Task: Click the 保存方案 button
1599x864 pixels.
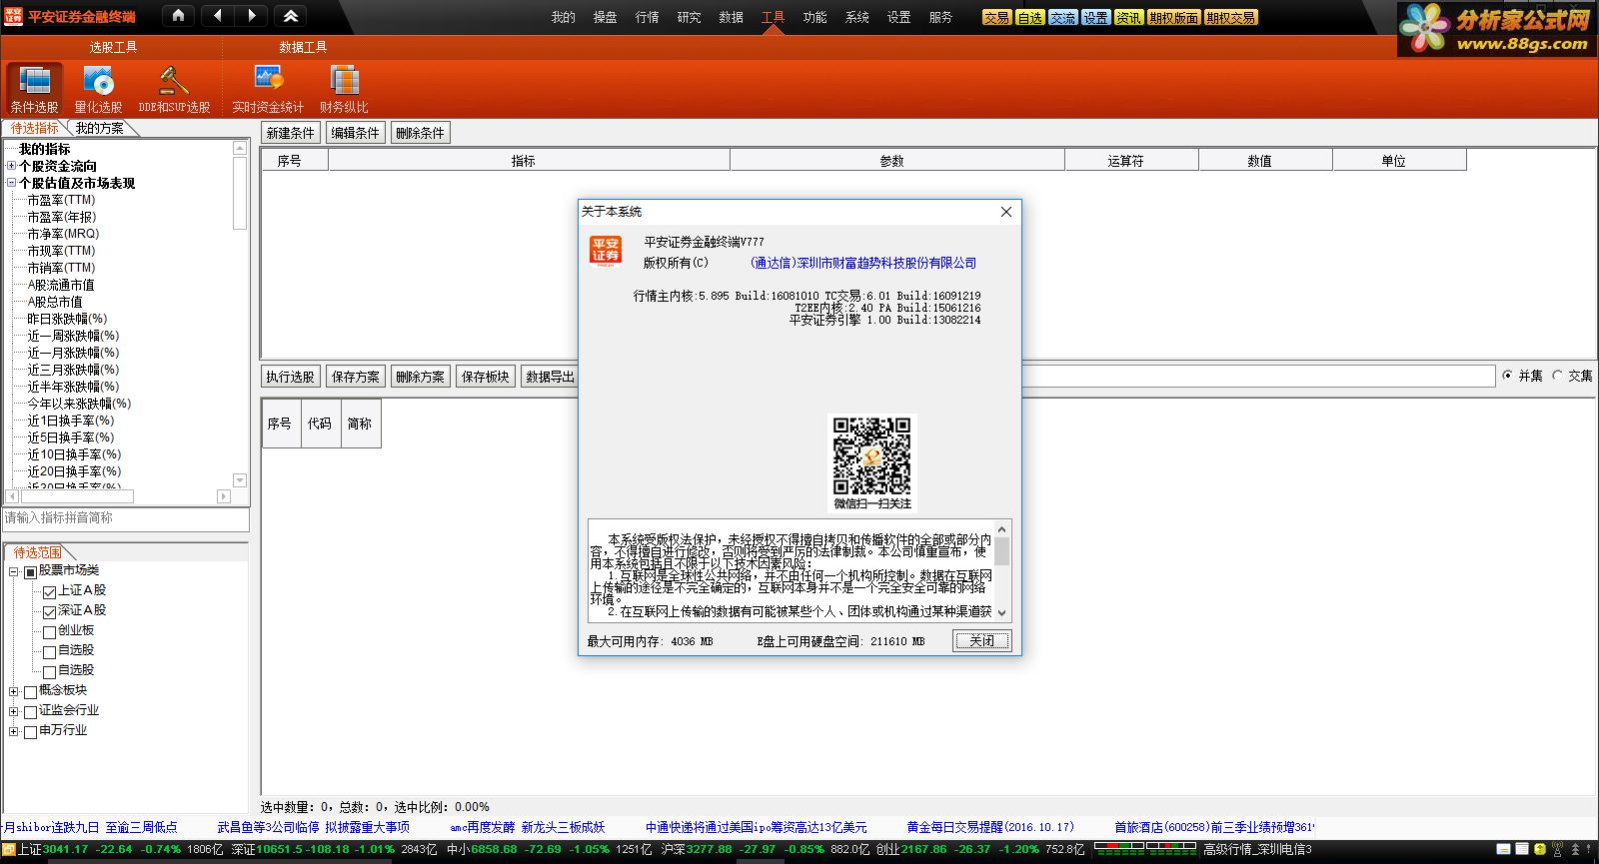Action: tap(355, 377)
